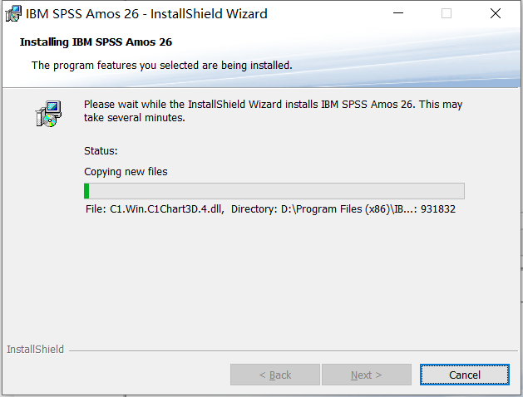Click the grayed-out Next button
Image resolution: width=523 pixels, height=397 pixels.
coord(366,375)
